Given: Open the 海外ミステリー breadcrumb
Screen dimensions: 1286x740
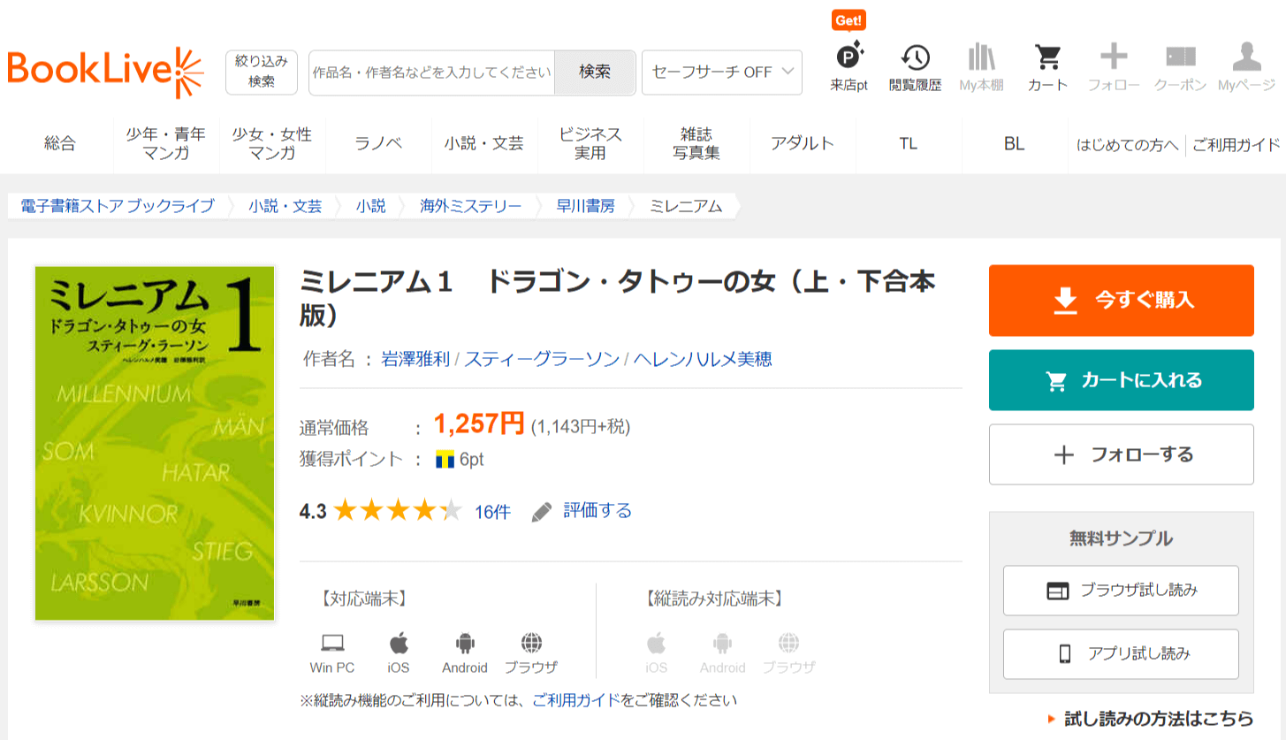Looking at the screenshot, I should tap(470, 207).
